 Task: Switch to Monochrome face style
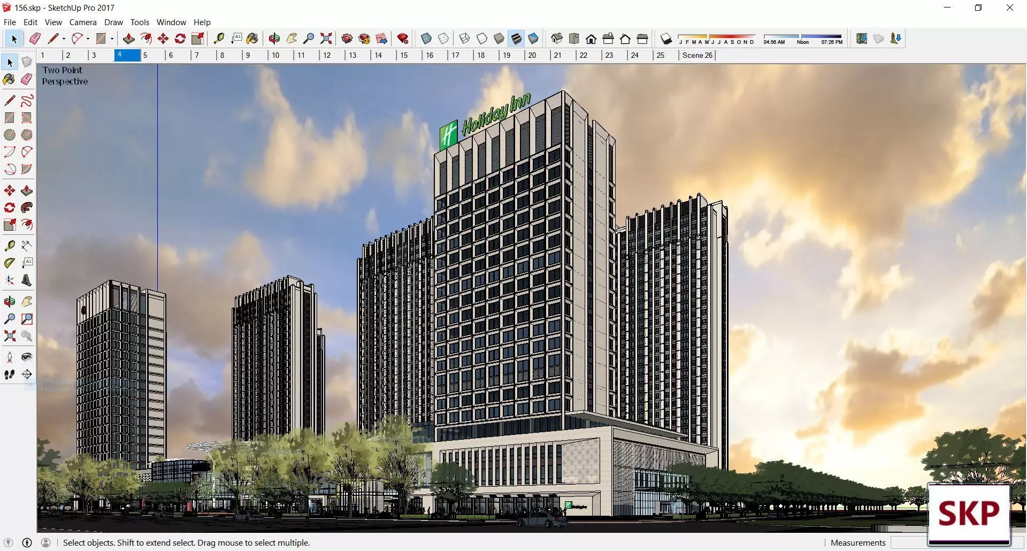coord(533,39)
